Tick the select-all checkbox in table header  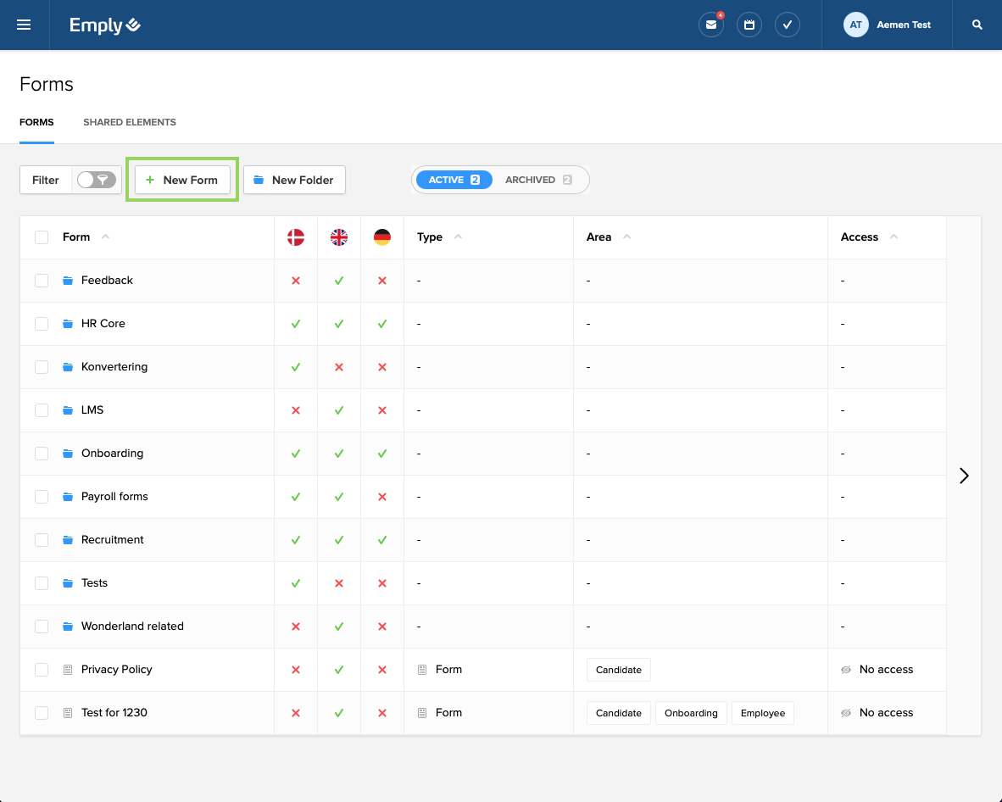coord(42,237)
